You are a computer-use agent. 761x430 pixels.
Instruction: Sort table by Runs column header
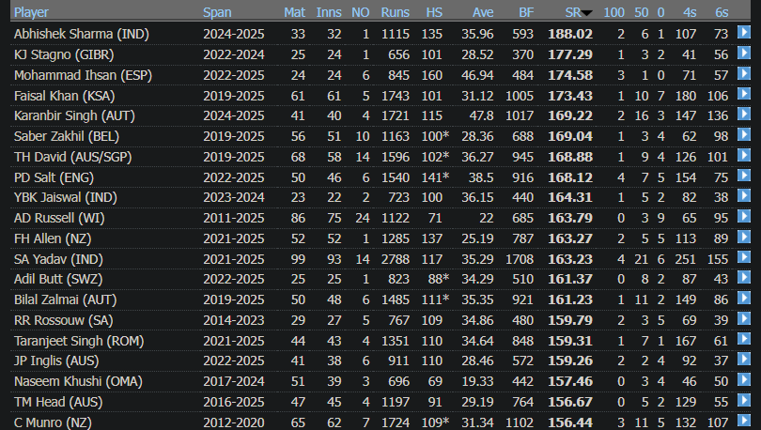pos(395,13)
